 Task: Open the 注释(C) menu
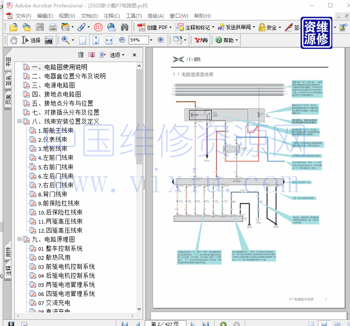[x=111, y=16]
